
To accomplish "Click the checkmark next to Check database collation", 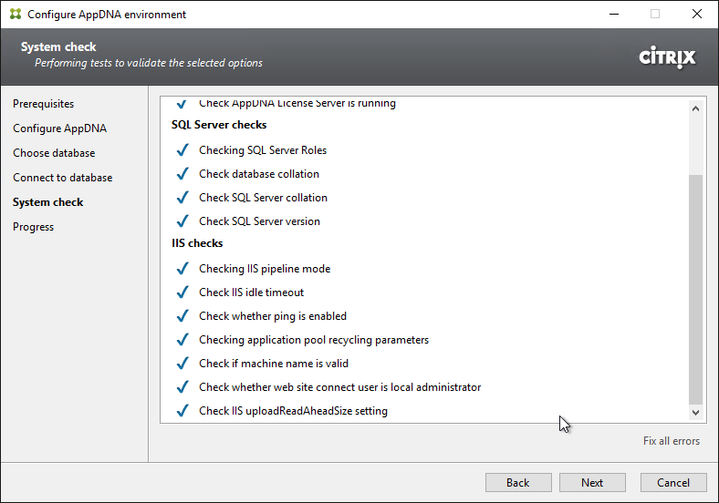I will (x=182, y=174).
